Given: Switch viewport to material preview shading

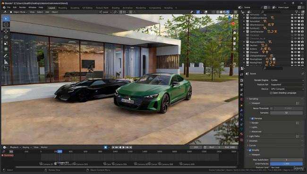Looking at the screenshot, I should click(x=224, y=12).
